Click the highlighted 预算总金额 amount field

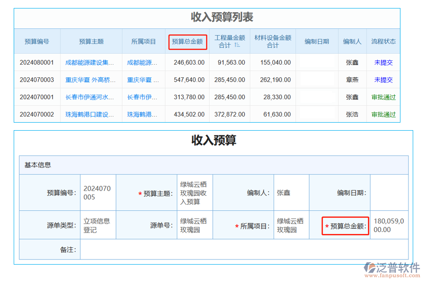pos(390,225)
